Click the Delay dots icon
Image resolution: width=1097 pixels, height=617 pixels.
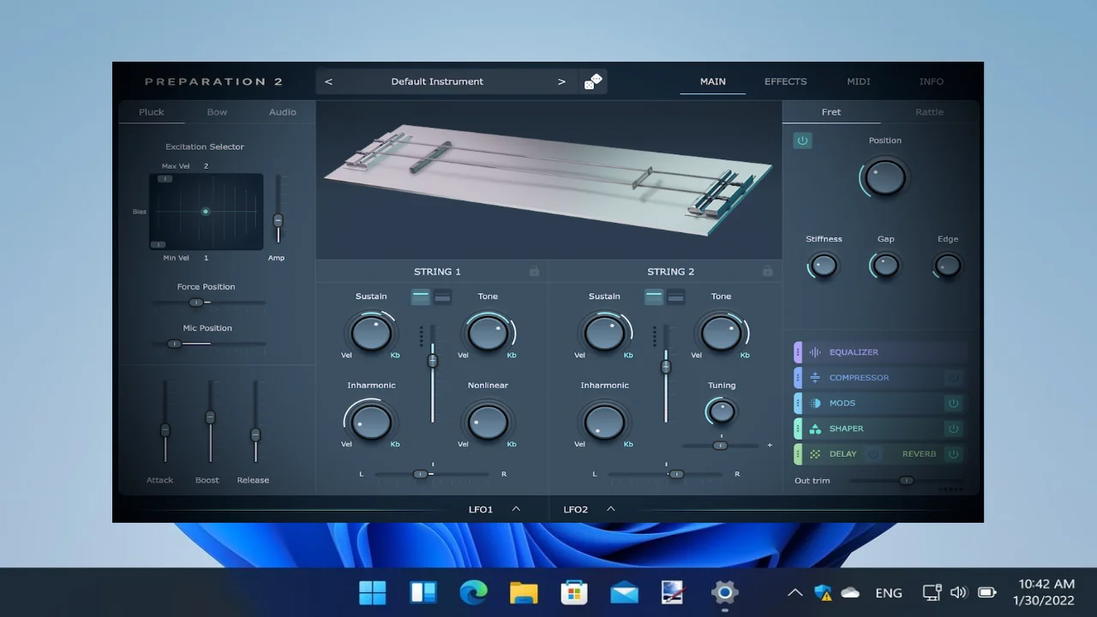[815, 454]
